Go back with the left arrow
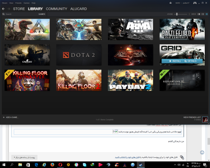The width and height of the screenshot is (210, 168). point(3,9)
